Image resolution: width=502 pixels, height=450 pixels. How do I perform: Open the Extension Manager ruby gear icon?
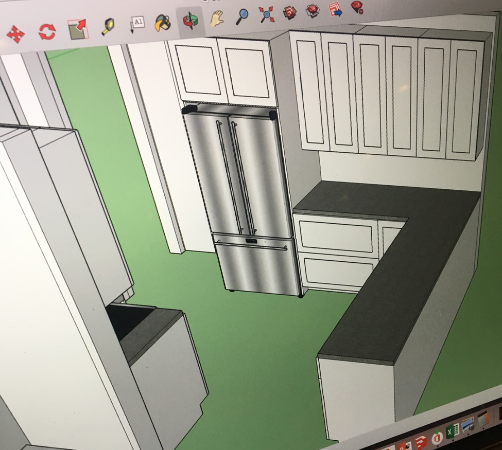point(357,7)
